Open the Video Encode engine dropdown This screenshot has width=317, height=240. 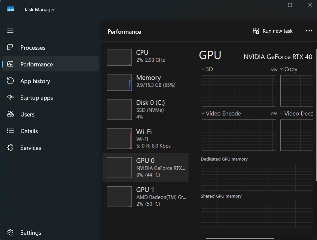(203, 113)
